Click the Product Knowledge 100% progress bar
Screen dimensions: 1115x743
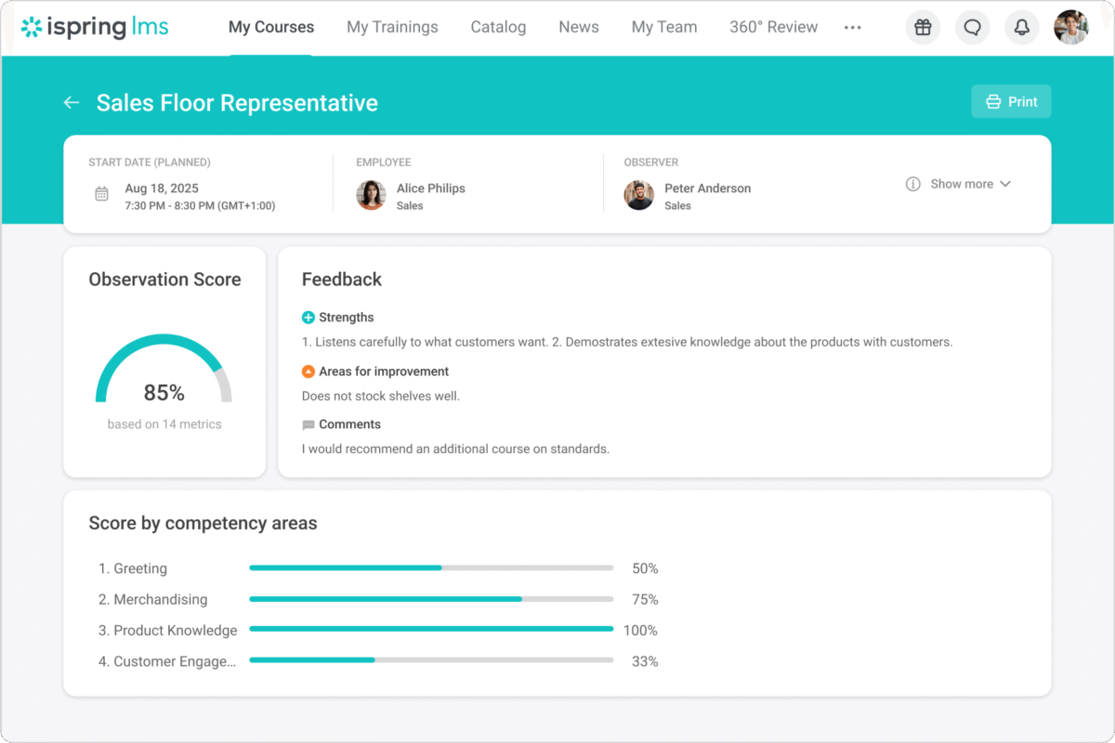click(x=431, y=630)
